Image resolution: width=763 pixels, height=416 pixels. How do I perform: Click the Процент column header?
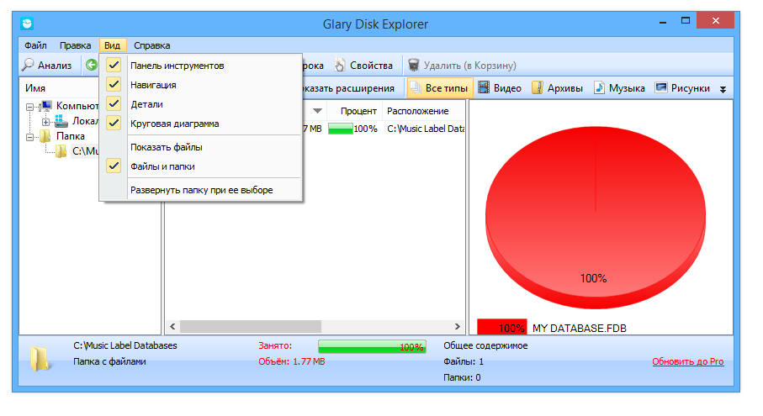[355, 111]
